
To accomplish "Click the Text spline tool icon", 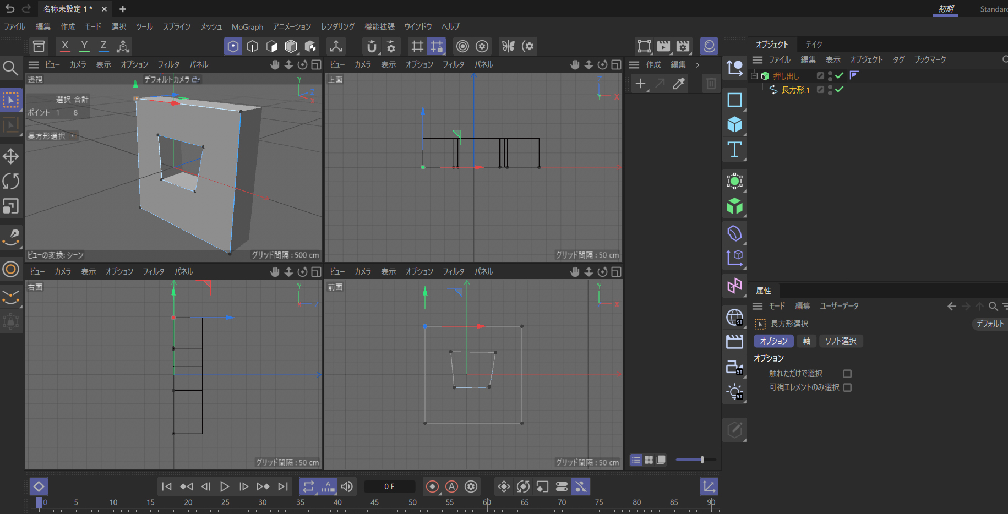I will pyautogui.click(x=734, y=150).
